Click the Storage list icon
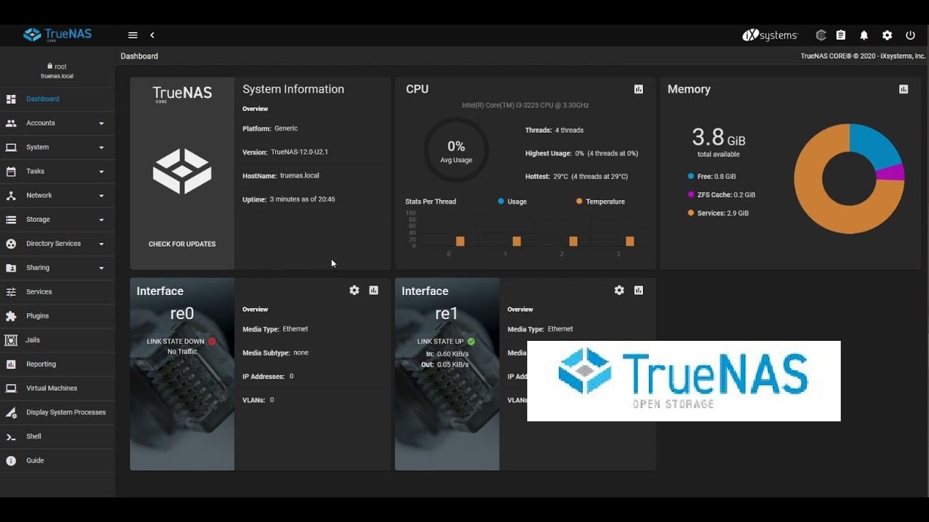The image size is (929, 522). tap(11, 220)
